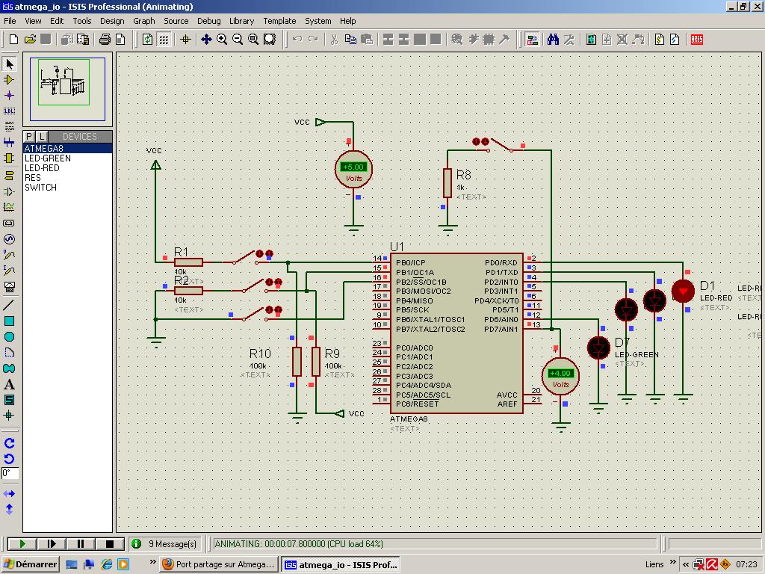Click the Zoom In magnifier icon
Image resolution: width=765 pixels, height=574 pixels.
tap(222, 39)
